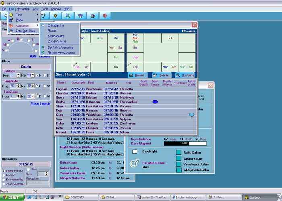The width and height of the screenshot is (282, 201).
Task: Select longitude W radio button
Action: point(45,86)
